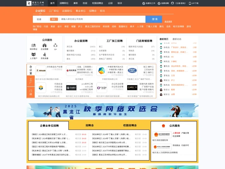Image resolution: width=225 pixels, height=169 pixels.
Task: Select the 企业职位 search tab
Action: 40,11
